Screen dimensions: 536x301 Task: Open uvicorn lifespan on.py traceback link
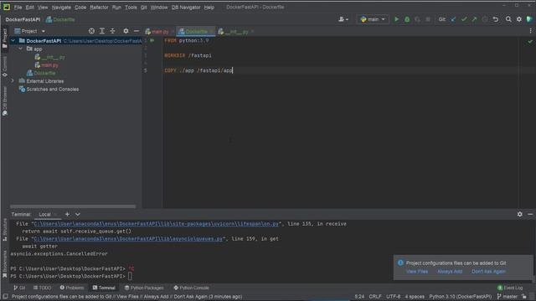[157, 224]
